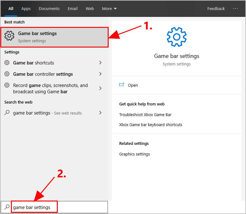Viewport: 246px width, 214px height.
Task: Open the Documents tab
Action: 49,9
